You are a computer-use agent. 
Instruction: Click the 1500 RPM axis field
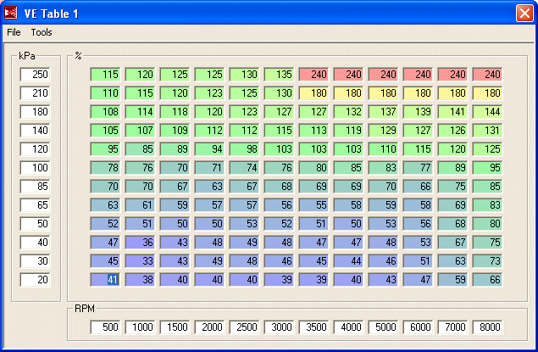coord(175,327)
